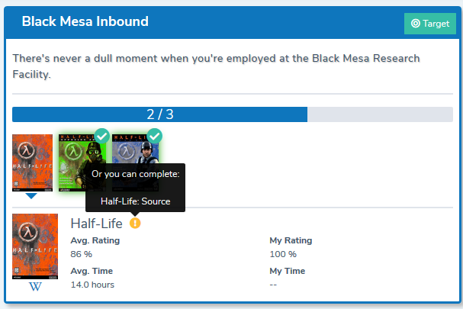Open the large Half-Life cover in details
The width and height of the screenshot is (463, 309).
click(x=35, y=246)
